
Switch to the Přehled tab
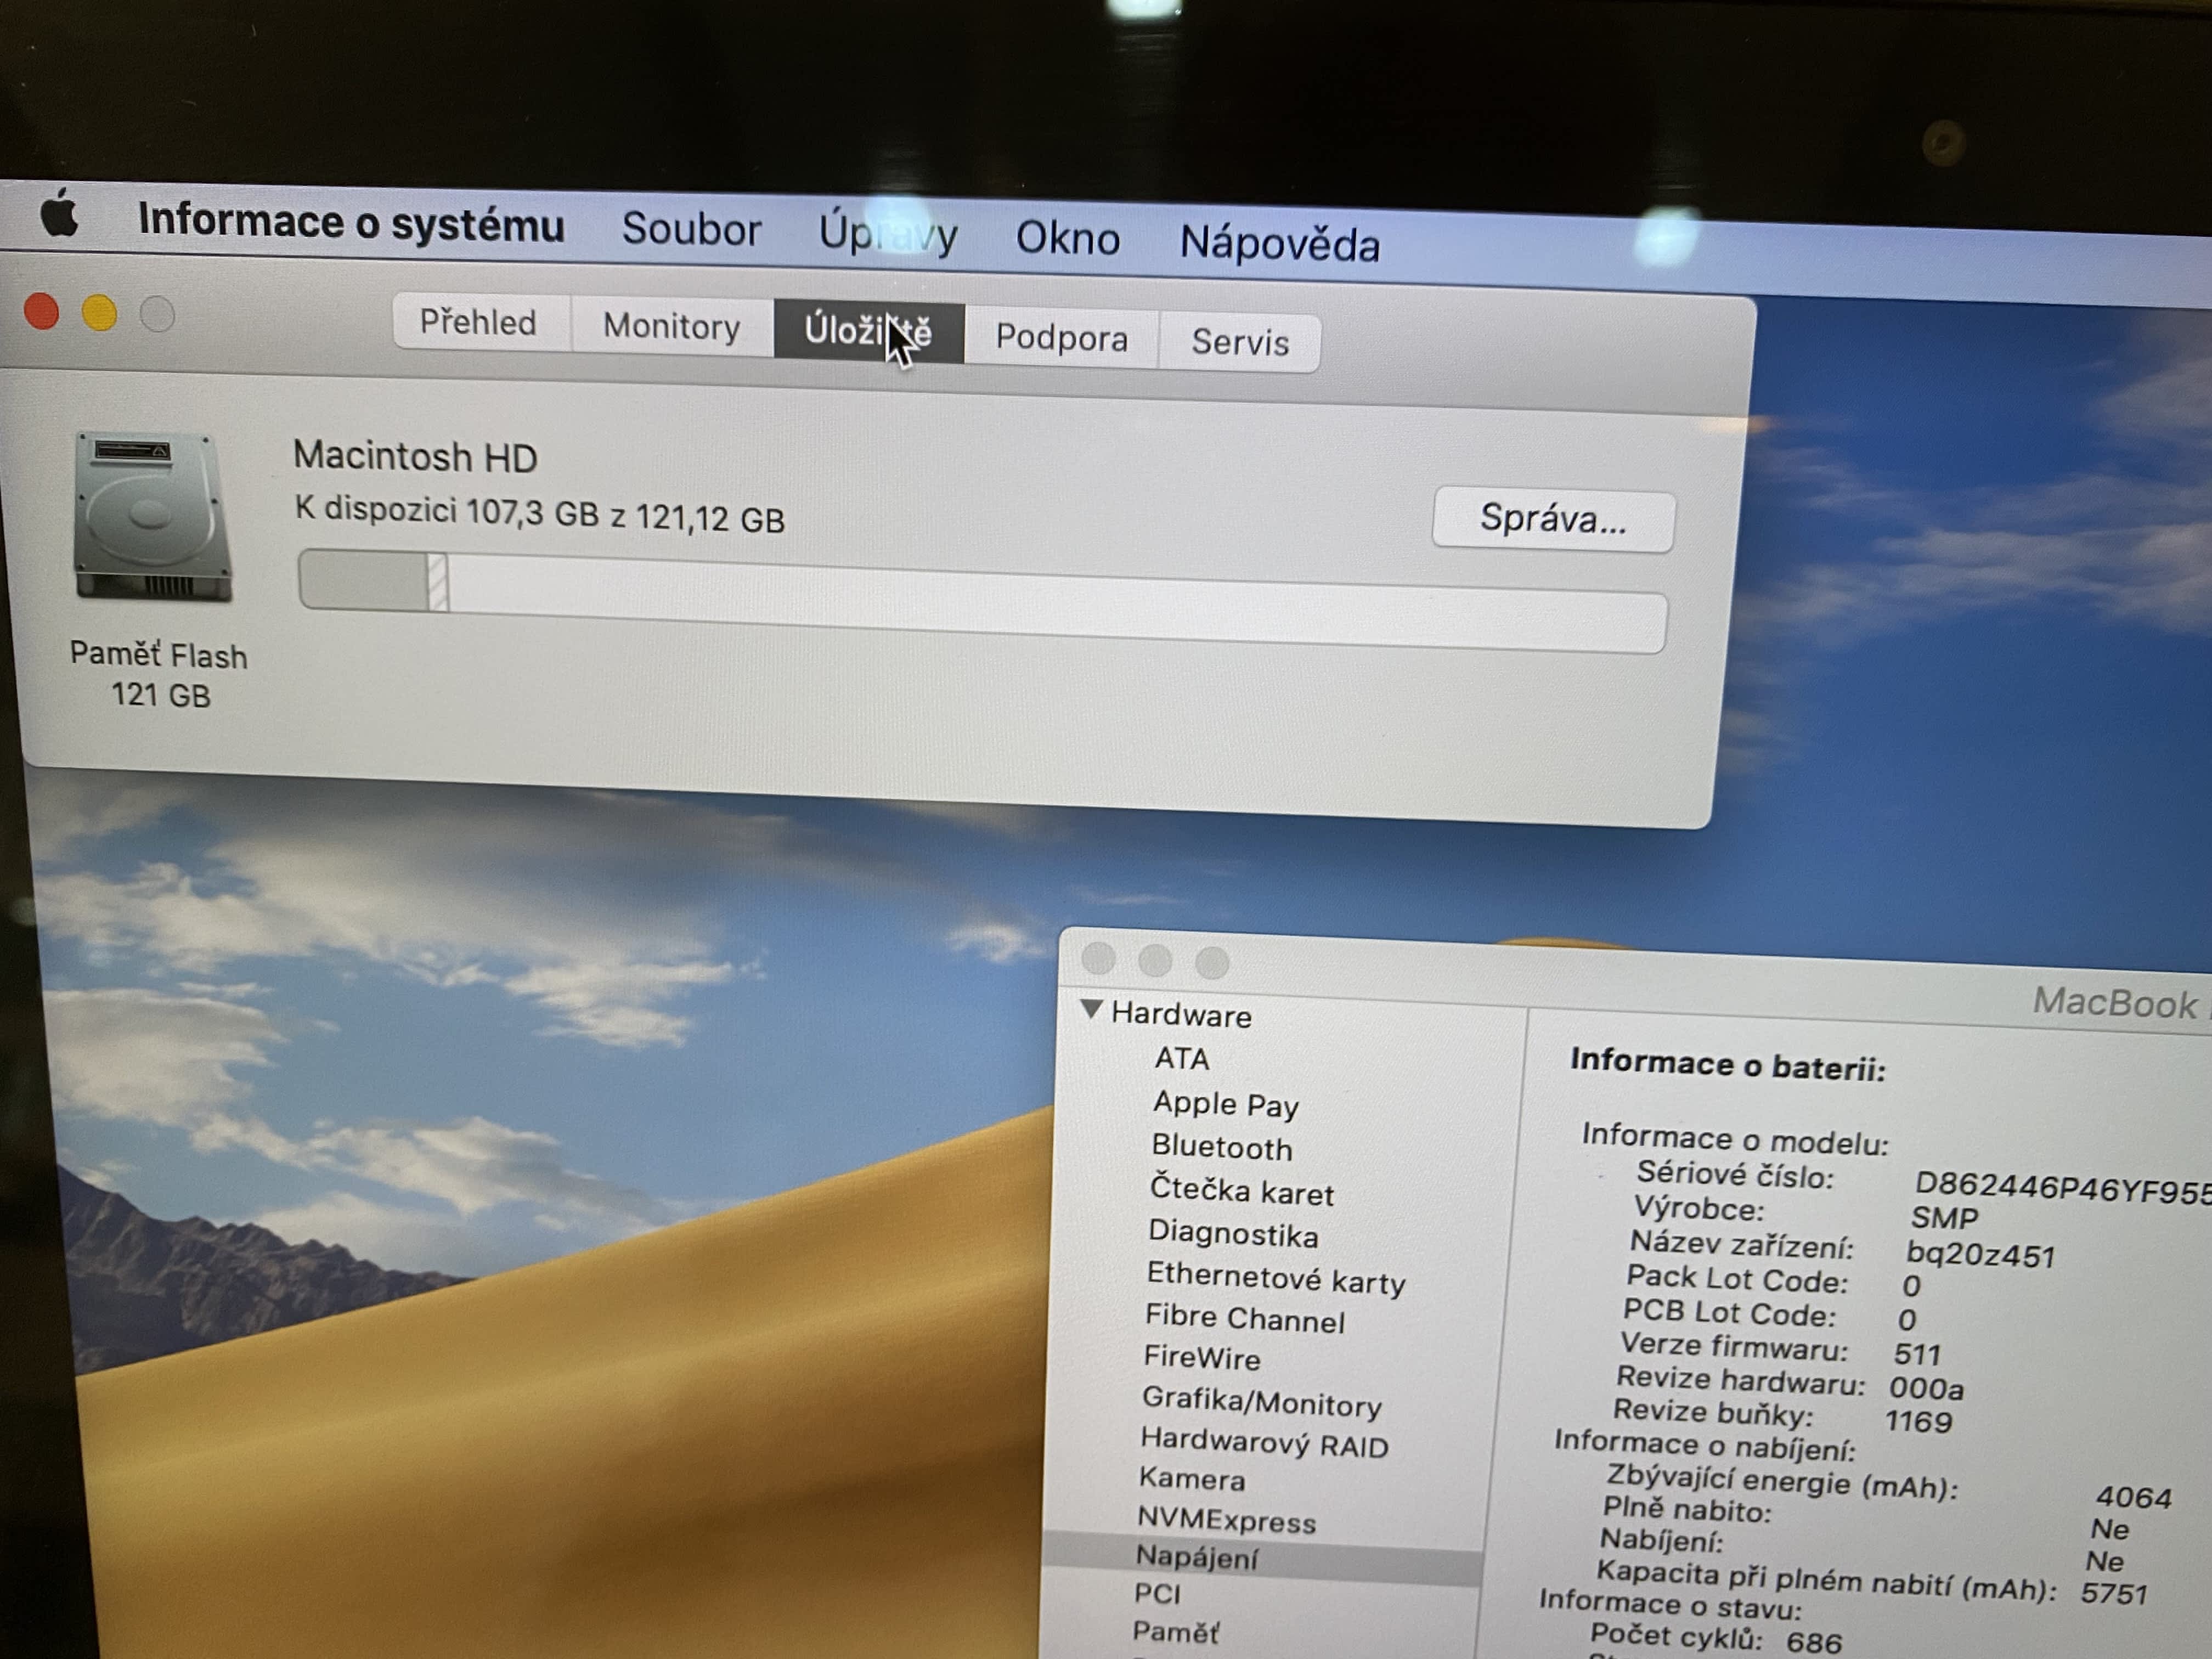pos(478,322)
